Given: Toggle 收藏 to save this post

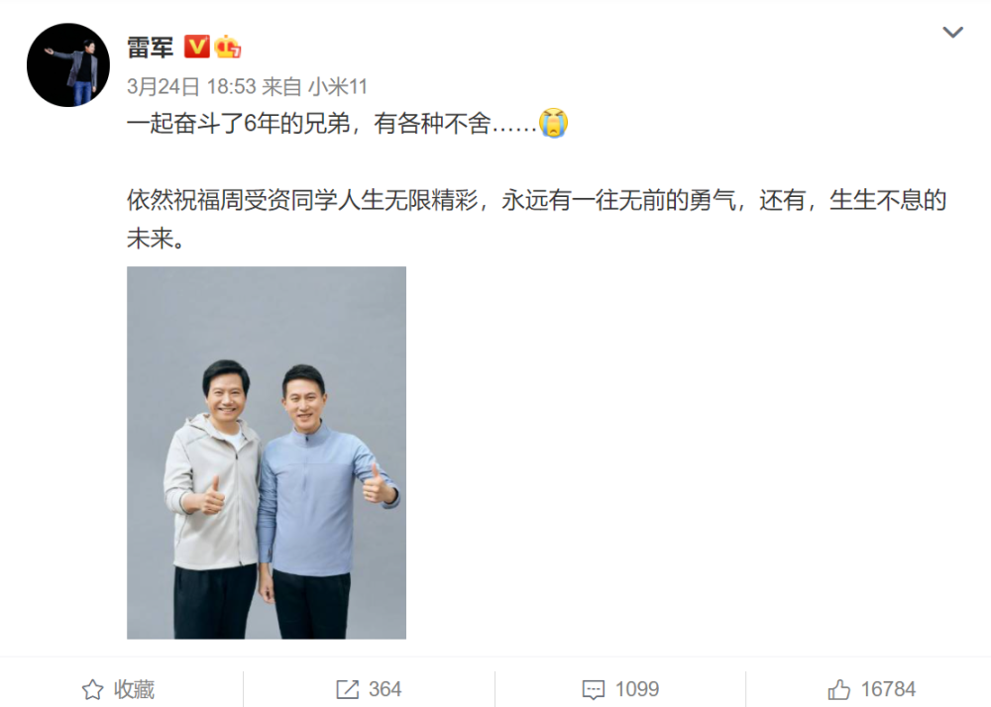Looking at the screenshot, I should (119, 689).
